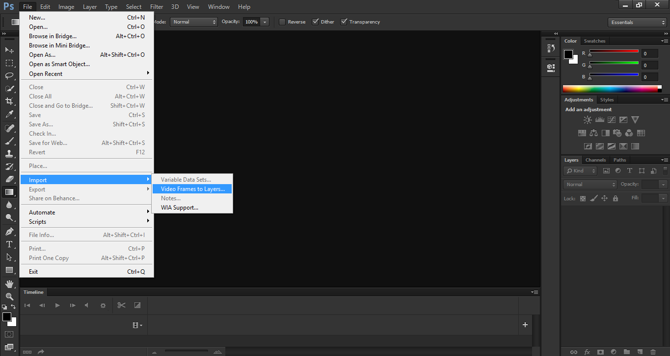Expand the Automate submenu
This screenshot has width=670, height=356.
(x=86, y=212)
